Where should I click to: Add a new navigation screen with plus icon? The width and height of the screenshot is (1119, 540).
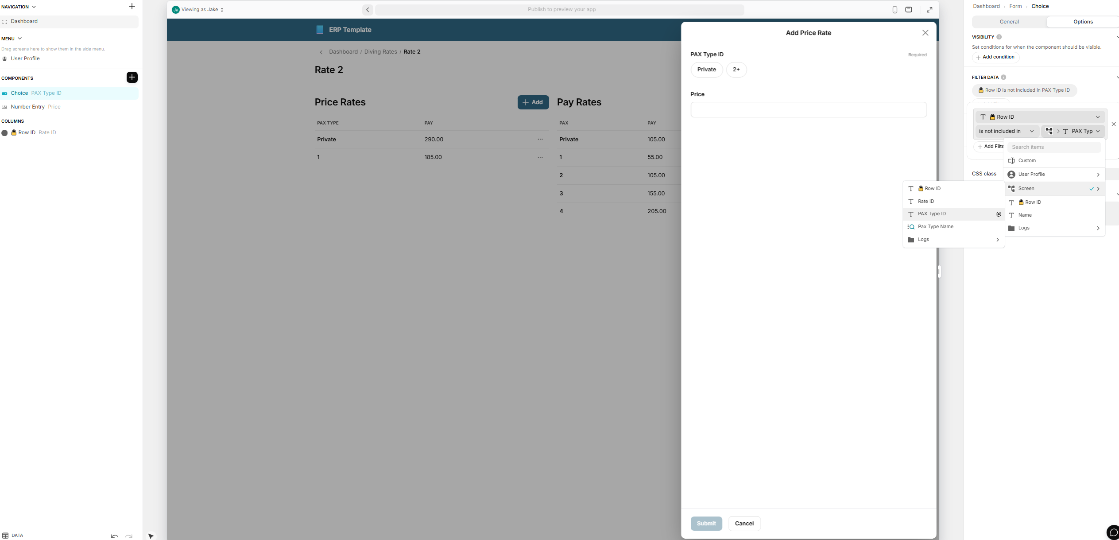click(132, 6)
